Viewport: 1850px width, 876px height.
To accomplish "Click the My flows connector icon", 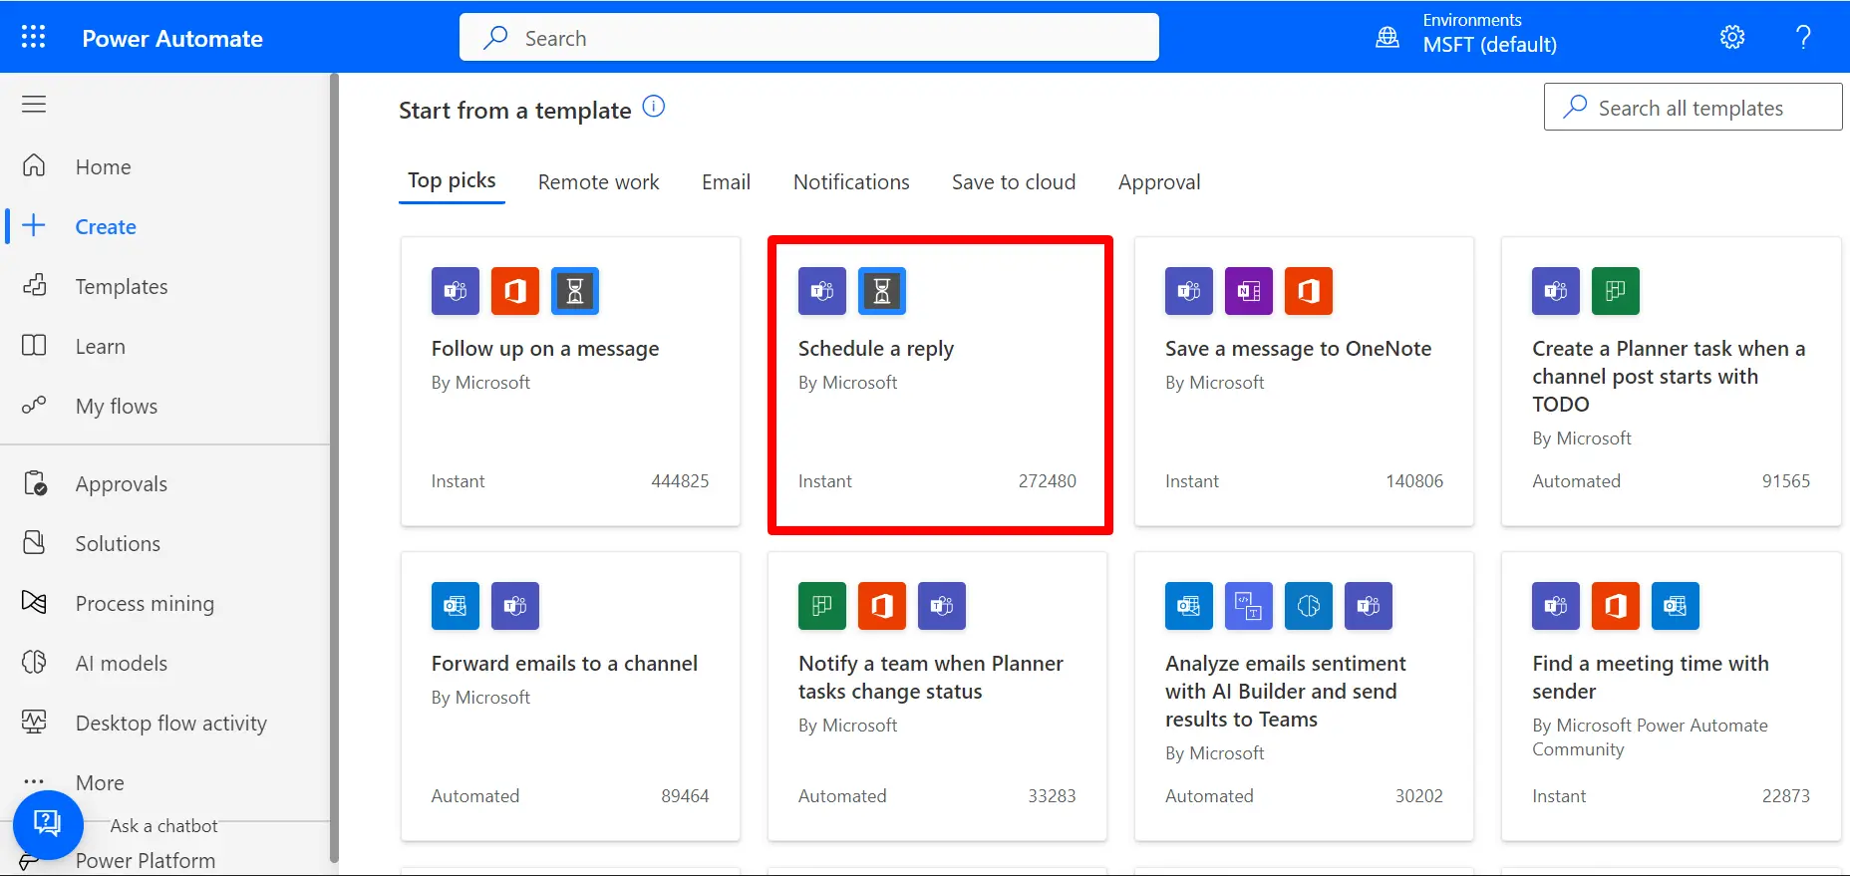I will 34,405.
